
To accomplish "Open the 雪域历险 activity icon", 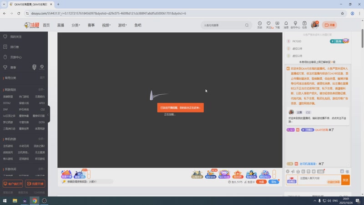I will tap(252, 174).
